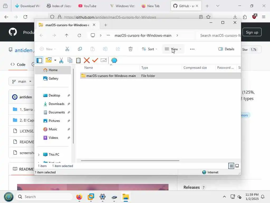This screenshot has width=270, height=203.
Task: Click the Explorer forward arrow
Action: (54, 35)
